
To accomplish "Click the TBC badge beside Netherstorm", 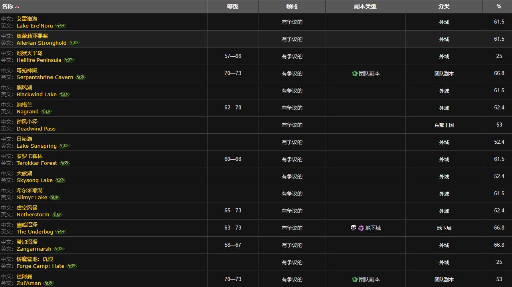I will coord(57,215).
